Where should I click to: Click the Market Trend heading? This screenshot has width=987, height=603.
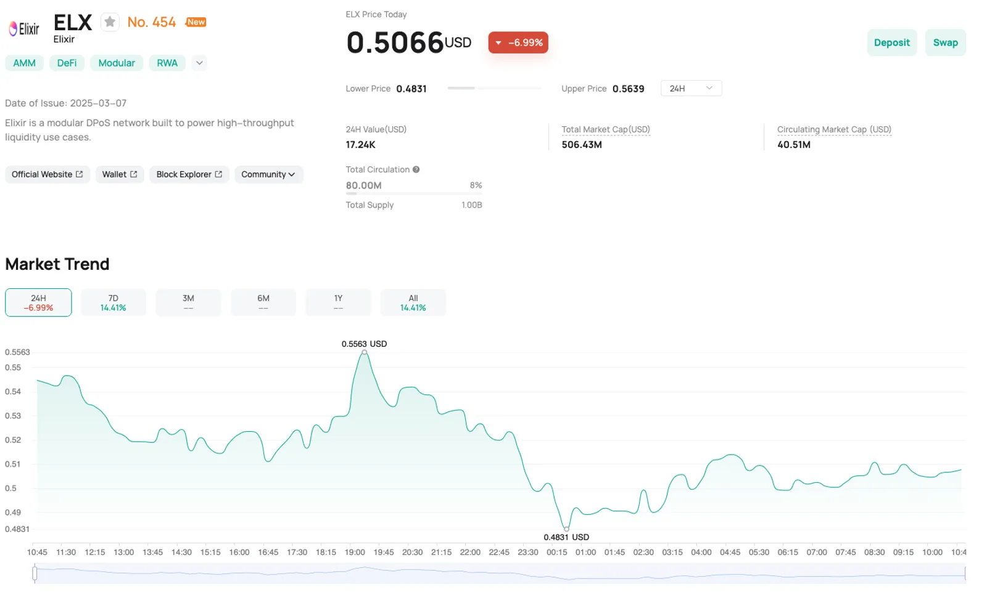pyautogui.click(x=57, y=264)
